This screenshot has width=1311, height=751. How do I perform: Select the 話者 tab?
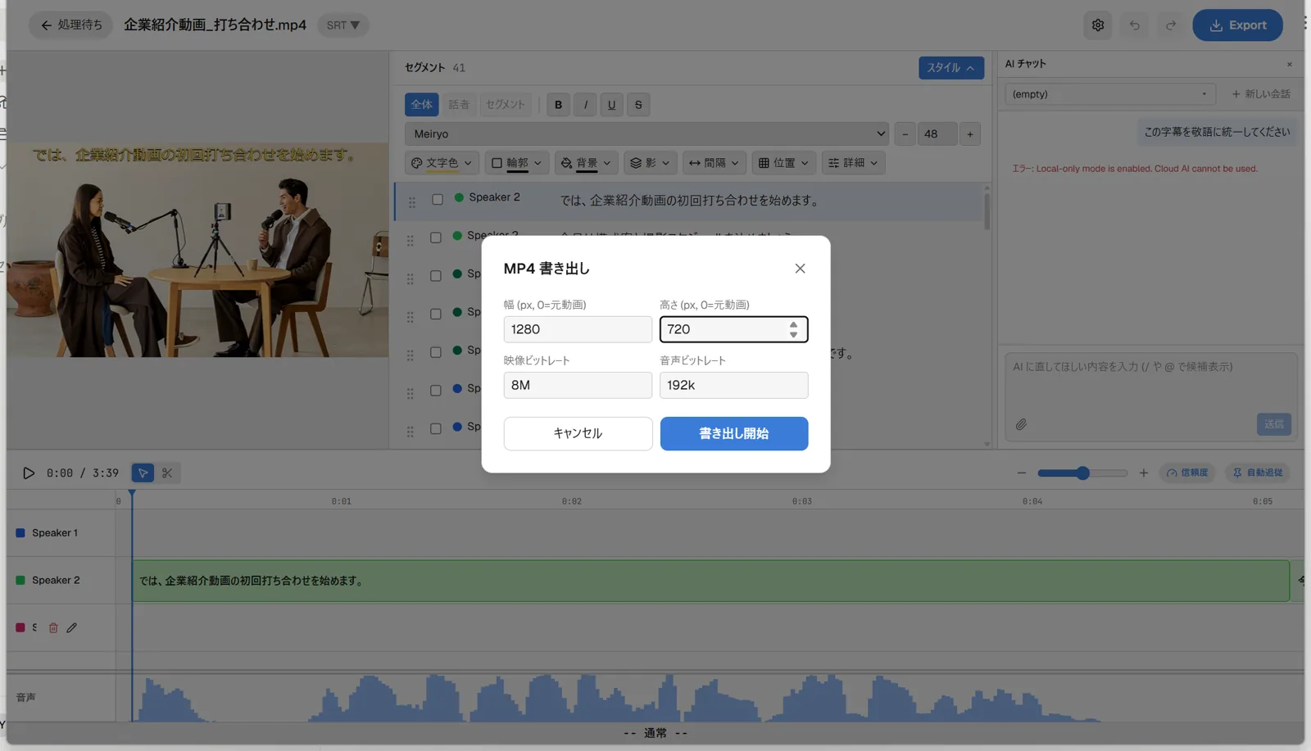tap(459, 104)
